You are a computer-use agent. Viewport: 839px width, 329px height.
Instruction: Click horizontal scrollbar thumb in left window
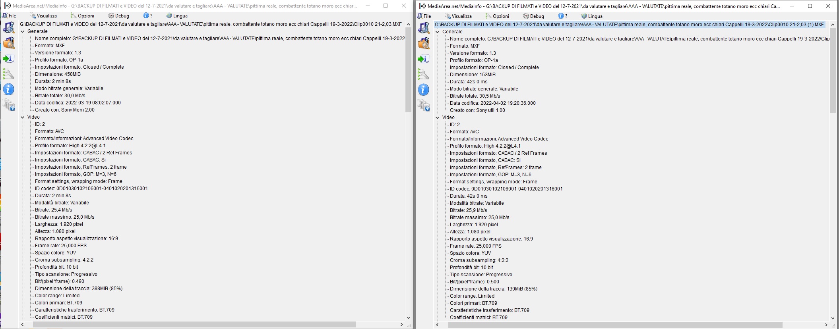coord(194,325)
